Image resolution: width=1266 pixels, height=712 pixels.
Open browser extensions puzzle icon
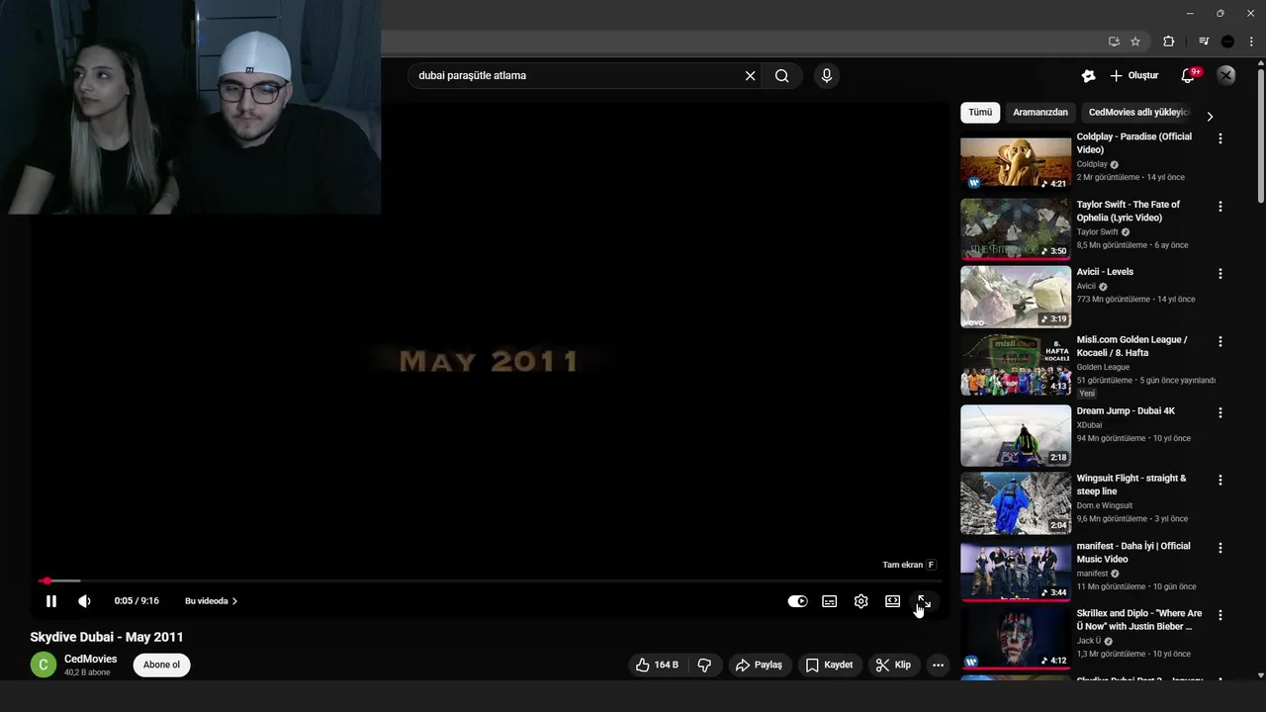[x=1168, y=42]
